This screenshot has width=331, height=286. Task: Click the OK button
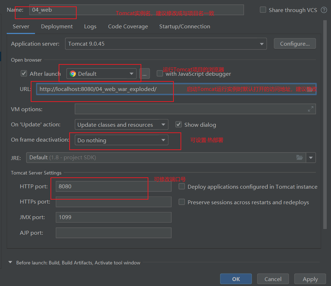click(236, 279)
